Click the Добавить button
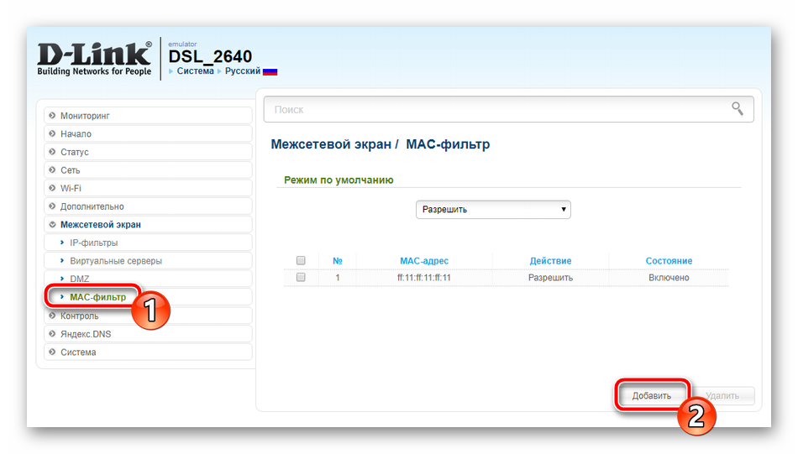The image size is (798, 454). pos(652,395)
